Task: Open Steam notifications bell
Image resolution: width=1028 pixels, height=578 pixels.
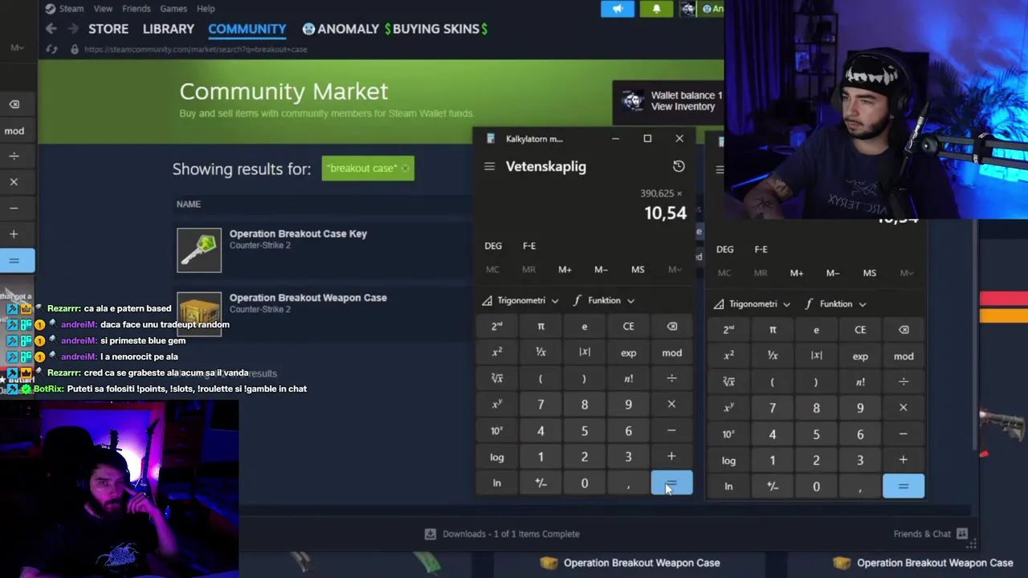Action: click(656, 9)
